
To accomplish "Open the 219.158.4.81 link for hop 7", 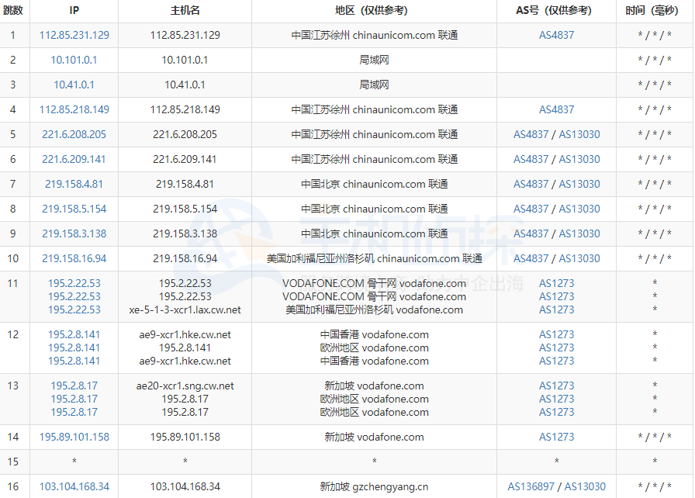I will coord(74,184).
